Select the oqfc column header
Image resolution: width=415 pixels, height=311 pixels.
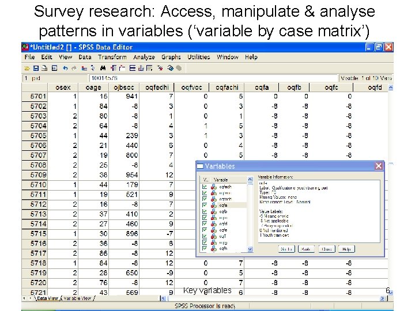coord(331,88)
